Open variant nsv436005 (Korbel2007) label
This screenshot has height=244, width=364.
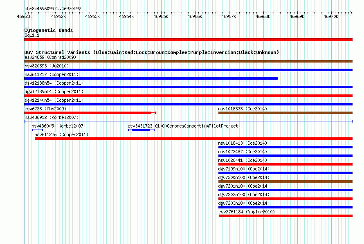(58, 126)
